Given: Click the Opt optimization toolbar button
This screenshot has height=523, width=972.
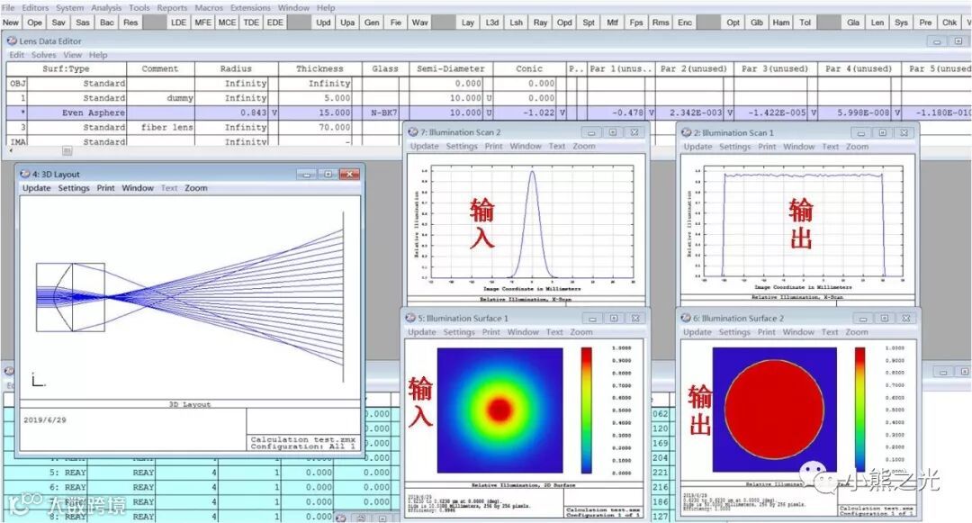Looking at the screenshot, I should pyautogui.click(x=733, y=23).
